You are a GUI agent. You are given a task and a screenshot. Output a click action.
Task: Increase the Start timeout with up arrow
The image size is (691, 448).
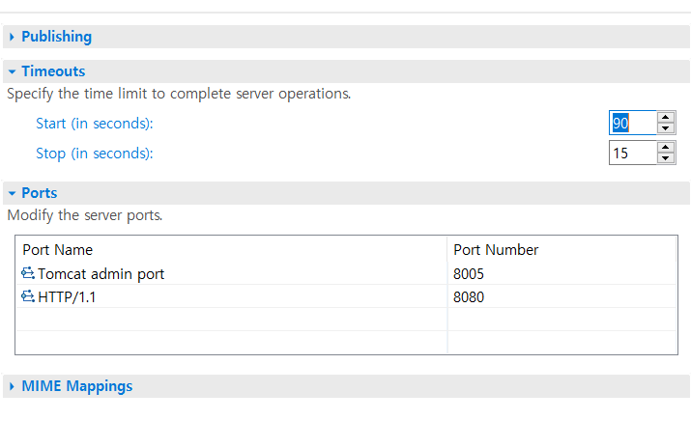pyautogui.click(x=666, y=118)
